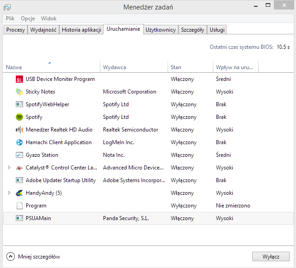Switch to the Procesy tab

(x=15, y=30)
